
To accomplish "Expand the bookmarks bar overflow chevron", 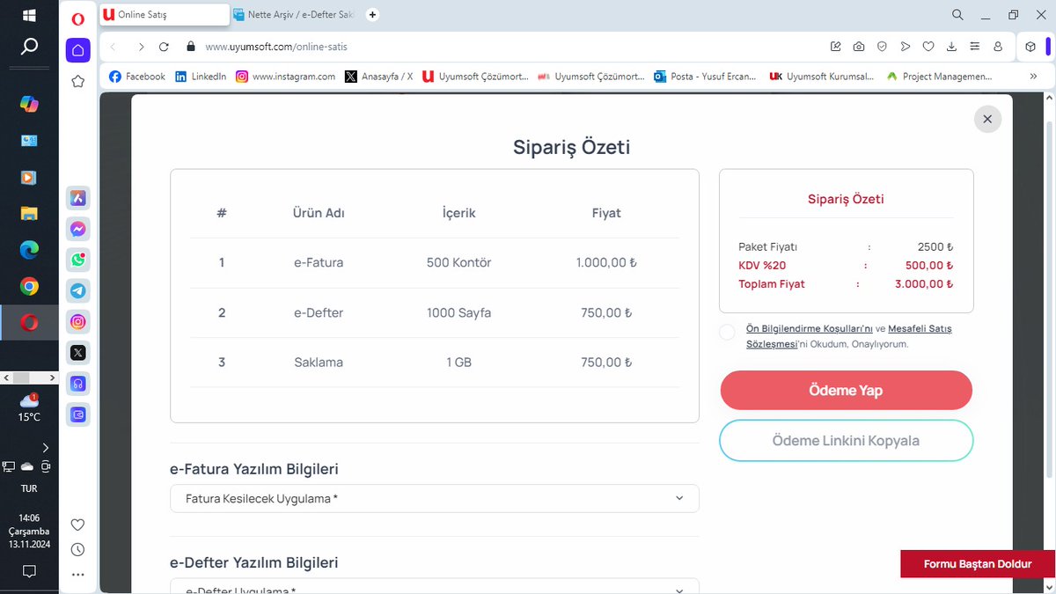I will point(1035,76).
